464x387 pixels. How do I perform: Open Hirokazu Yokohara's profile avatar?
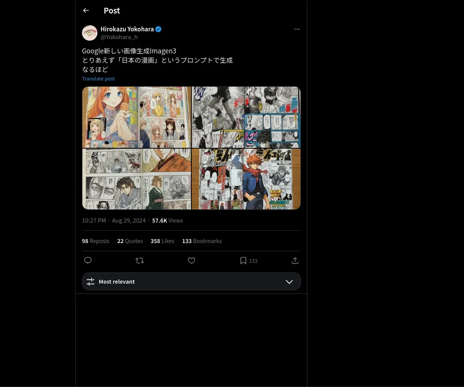pyautogui.click(x=90, y=33)
